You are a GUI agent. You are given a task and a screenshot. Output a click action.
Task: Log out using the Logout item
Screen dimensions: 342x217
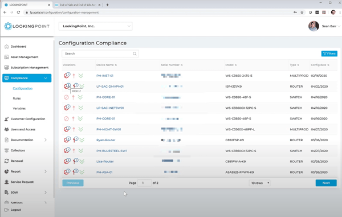16,210
